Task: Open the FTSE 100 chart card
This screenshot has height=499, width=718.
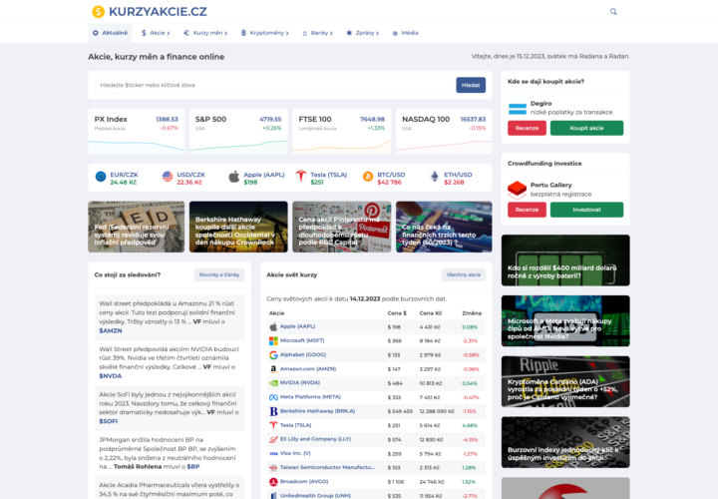Action: coord(342,132)
